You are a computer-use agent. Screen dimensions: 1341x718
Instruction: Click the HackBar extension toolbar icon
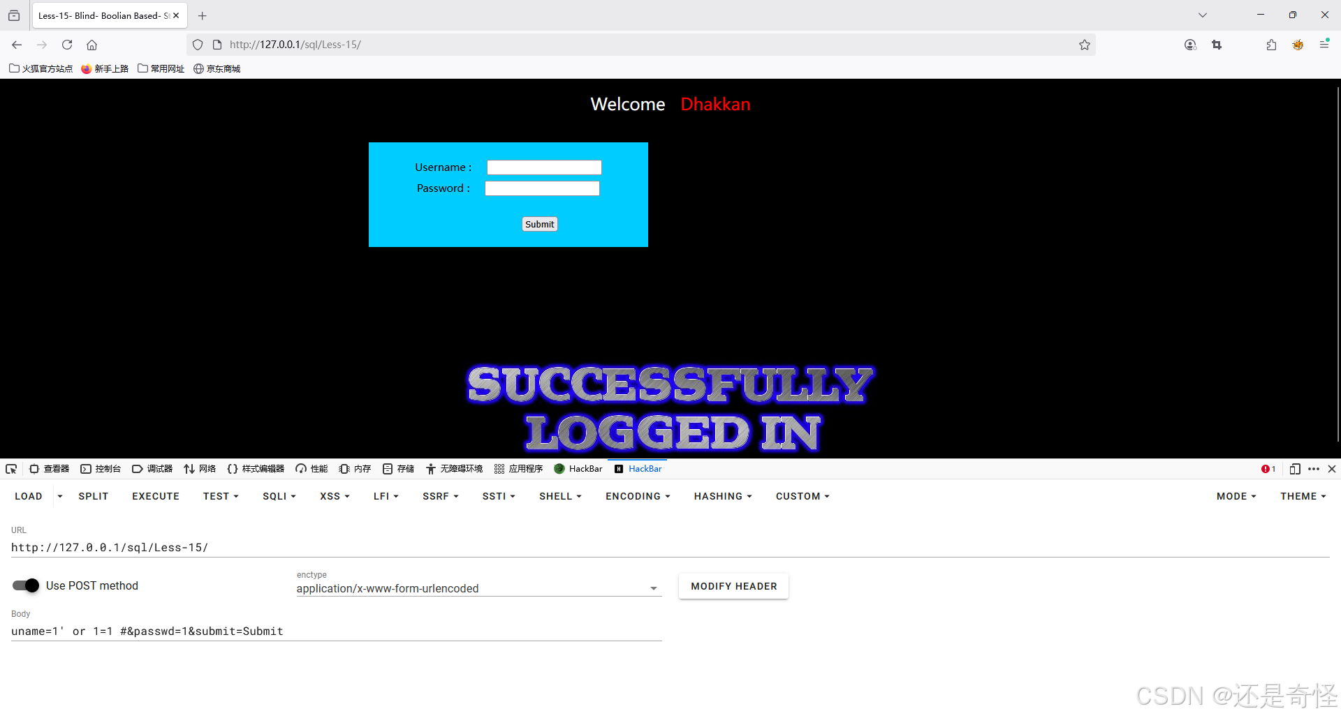tap(1298, 45)
